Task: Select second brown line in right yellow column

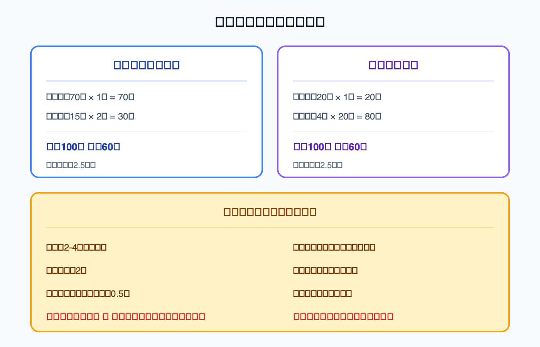Action: tap(325, 270)
